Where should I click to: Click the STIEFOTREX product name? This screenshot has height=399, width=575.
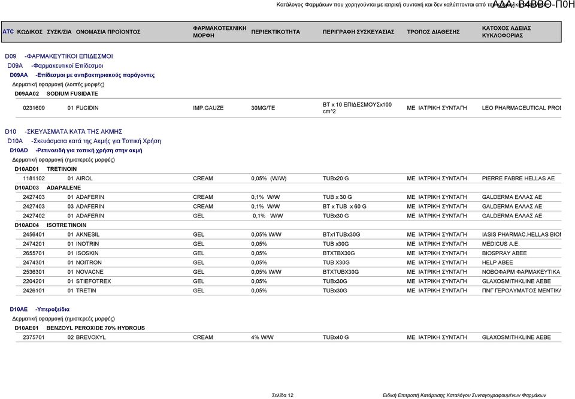(x=93, y=282)
